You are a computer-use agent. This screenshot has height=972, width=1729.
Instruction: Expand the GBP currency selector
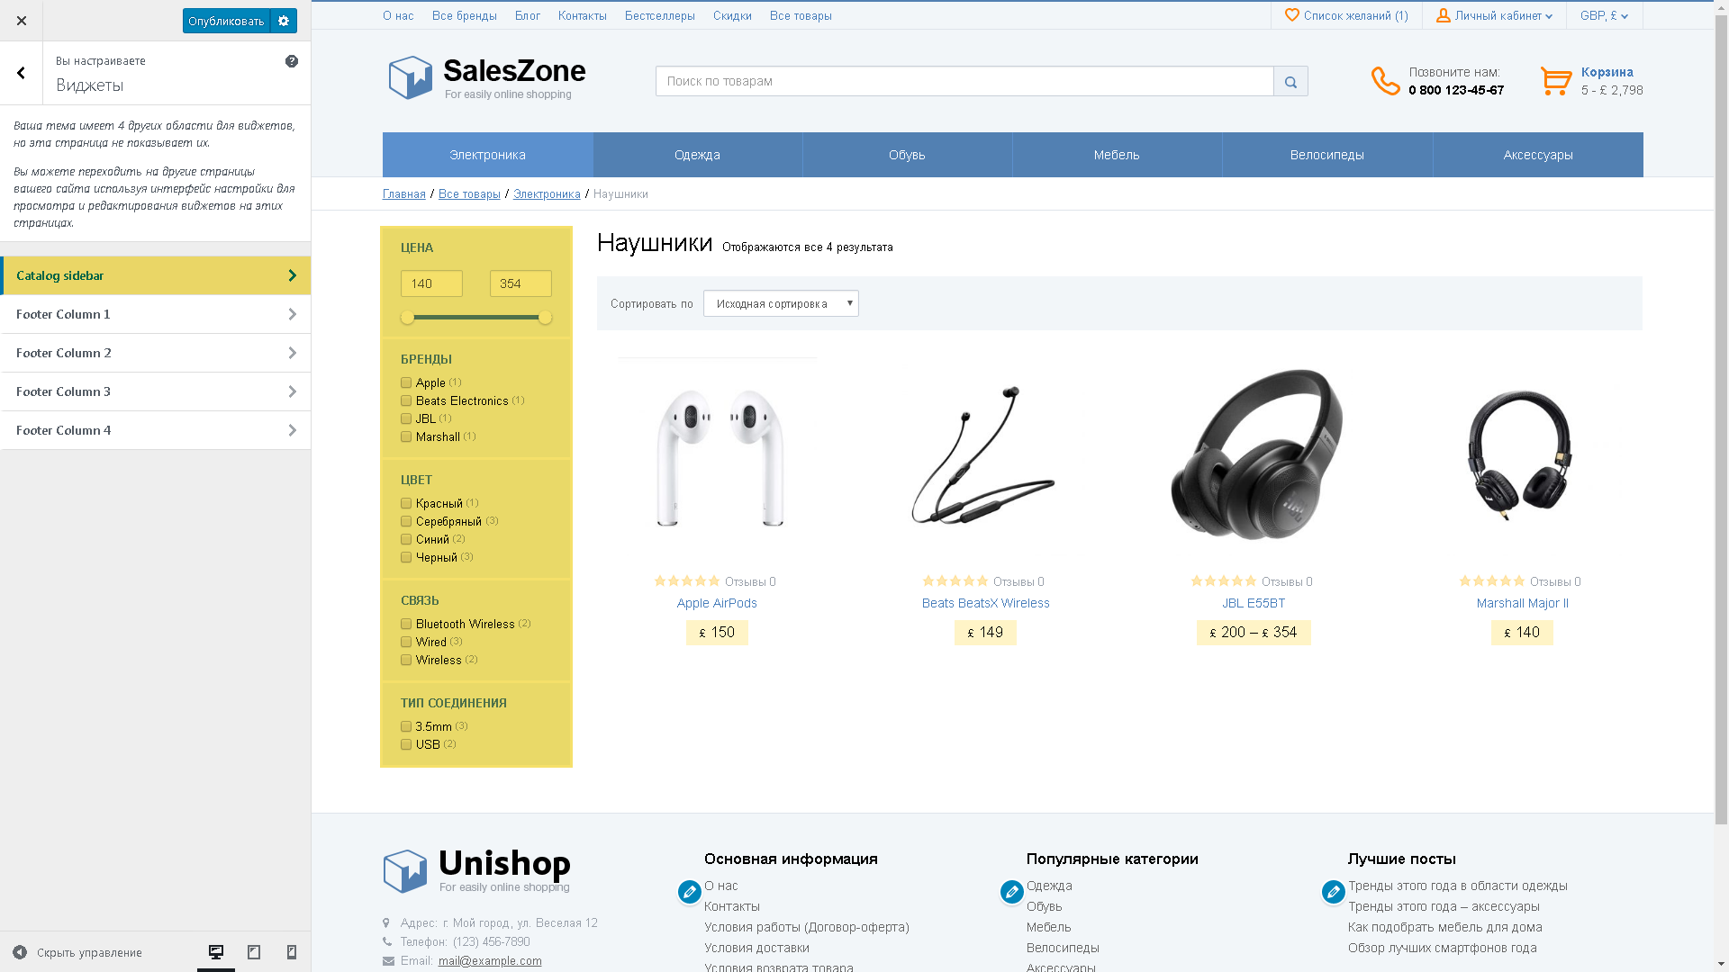click(1604, 15)
